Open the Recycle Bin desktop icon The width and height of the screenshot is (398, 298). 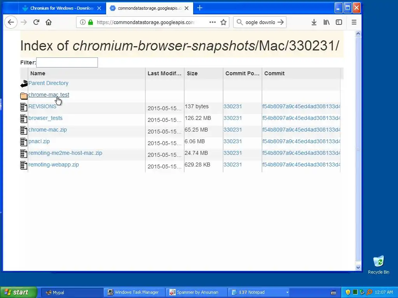click(379, 265)
